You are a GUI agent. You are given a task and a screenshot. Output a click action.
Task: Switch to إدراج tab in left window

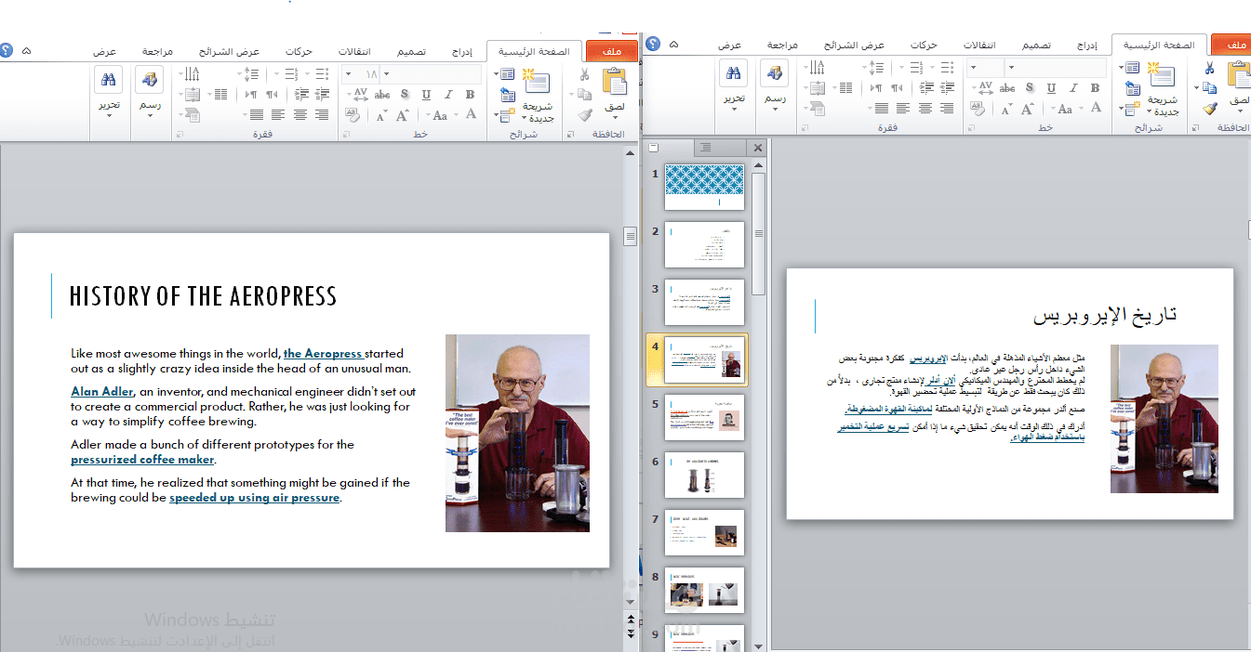[461, 51]
